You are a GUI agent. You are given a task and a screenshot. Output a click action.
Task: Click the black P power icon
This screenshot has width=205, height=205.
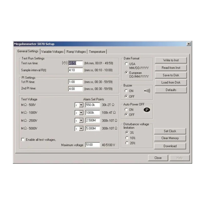coord(147,110)
